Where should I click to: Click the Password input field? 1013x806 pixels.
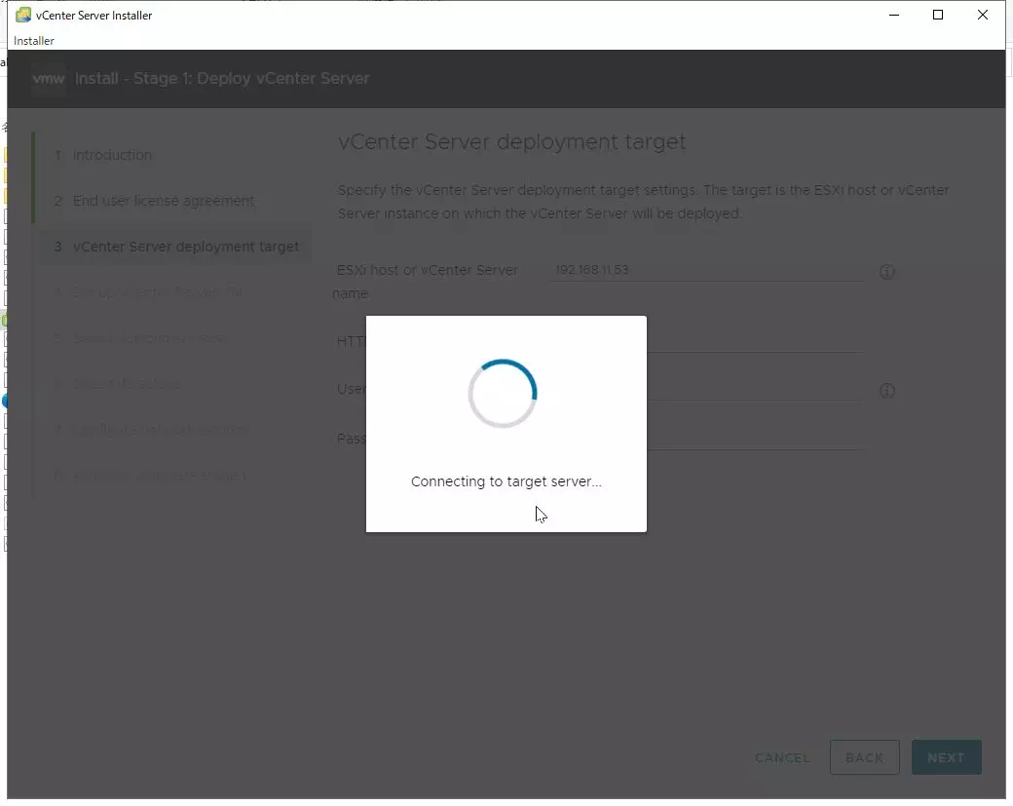[x=755, y=439]
